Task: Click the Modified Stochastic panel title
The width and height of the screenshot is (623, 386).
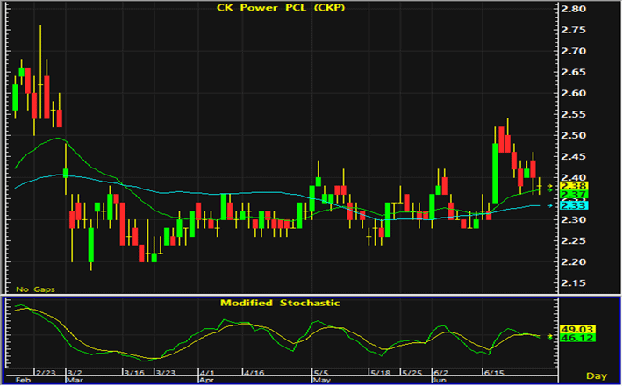Action: click(x=280, y=303)
